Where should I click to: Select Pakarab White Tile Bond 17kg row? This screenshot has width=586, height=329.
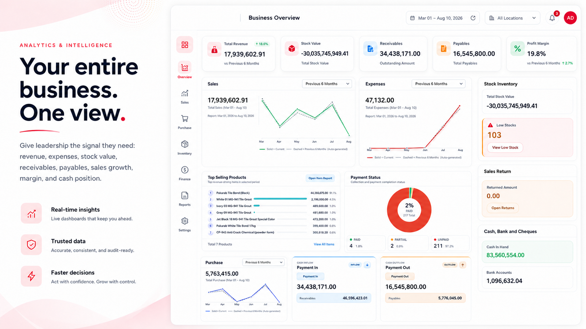272,226
